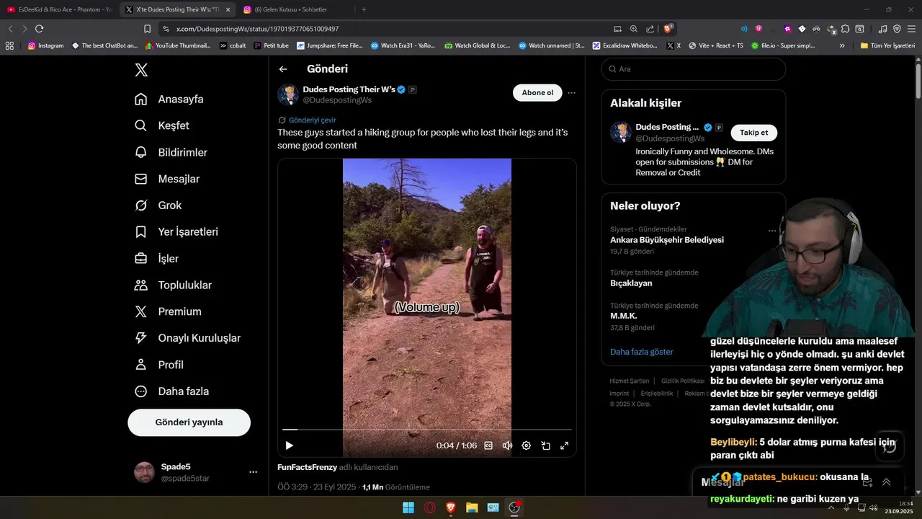
Task: Open the Bıçaklayan trending topic
Action: [631, 283]
